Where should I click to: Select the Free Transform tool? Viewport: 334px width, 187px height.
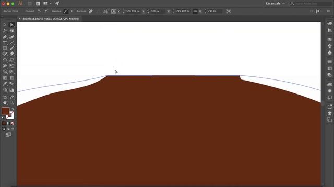12,66
